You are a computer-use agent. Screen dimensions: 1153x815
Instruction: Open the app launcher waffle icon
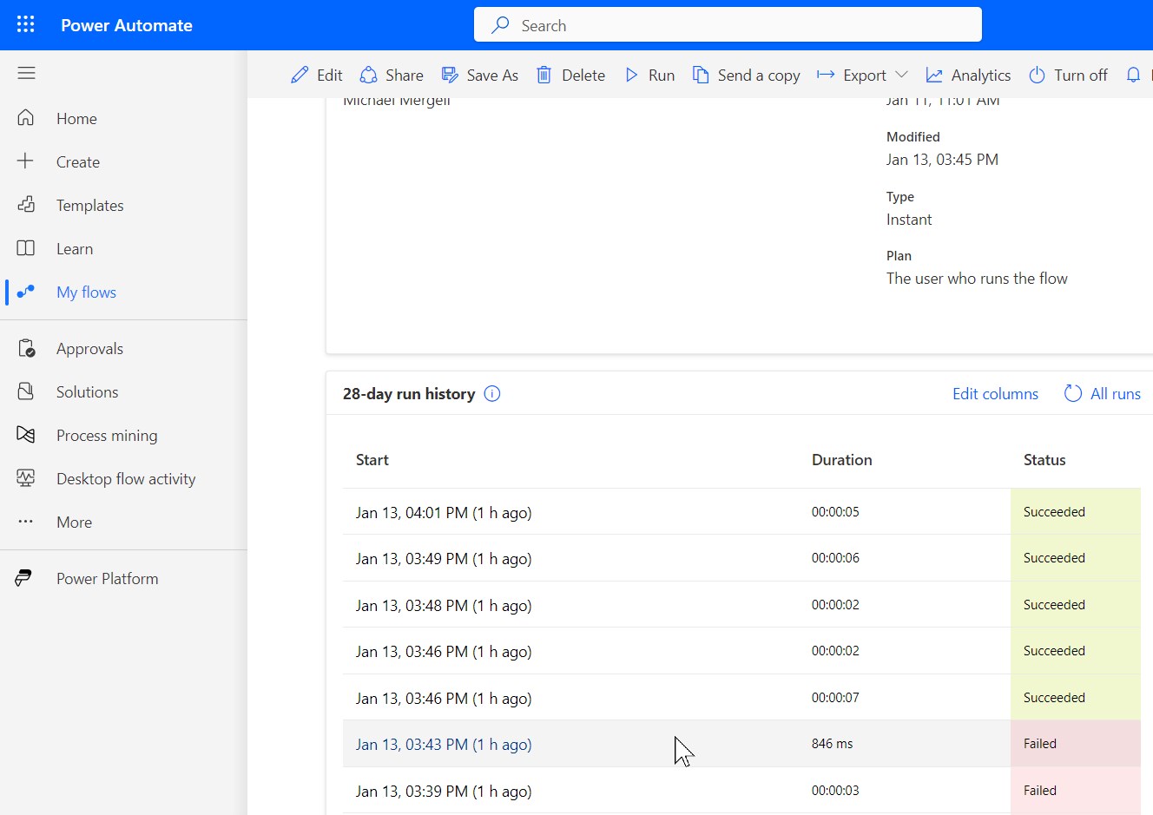coord(26,24)
